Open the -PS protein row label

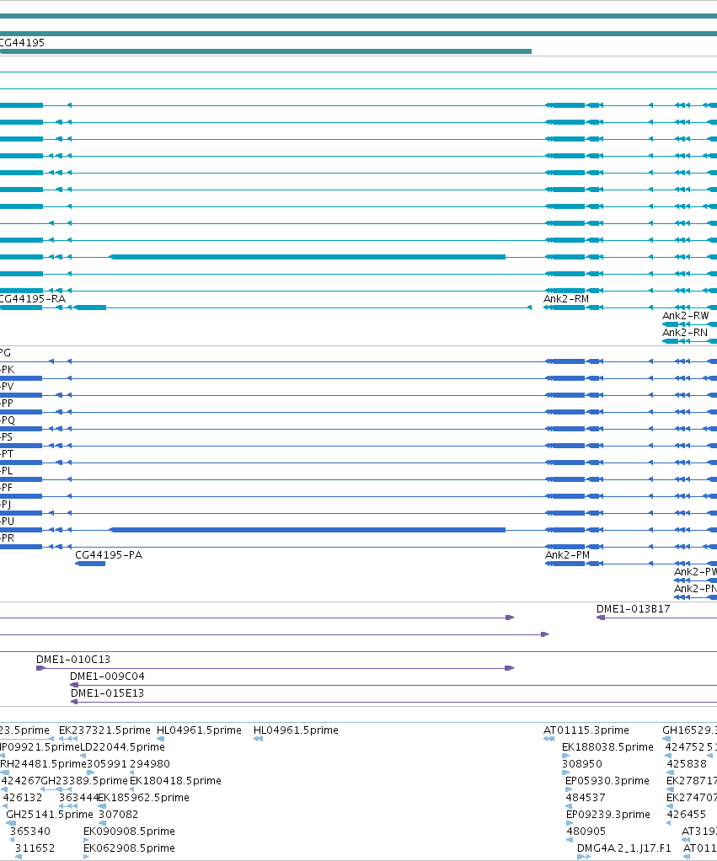6,437
